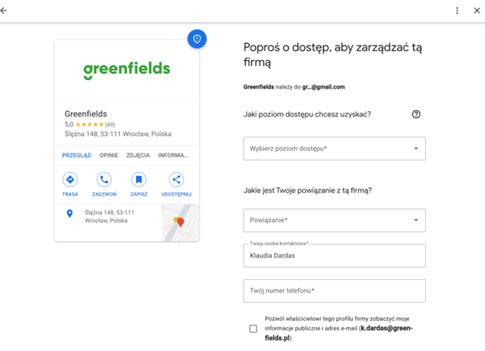Click the location pin icon beside address
This screenshot has width=485, height=351.
pyautogui.click(x=70, y=213)
